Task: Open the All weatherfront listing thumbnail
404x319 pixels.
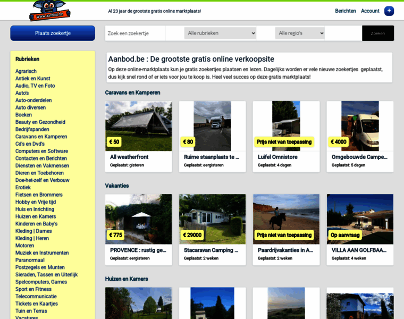Action: 138,126
